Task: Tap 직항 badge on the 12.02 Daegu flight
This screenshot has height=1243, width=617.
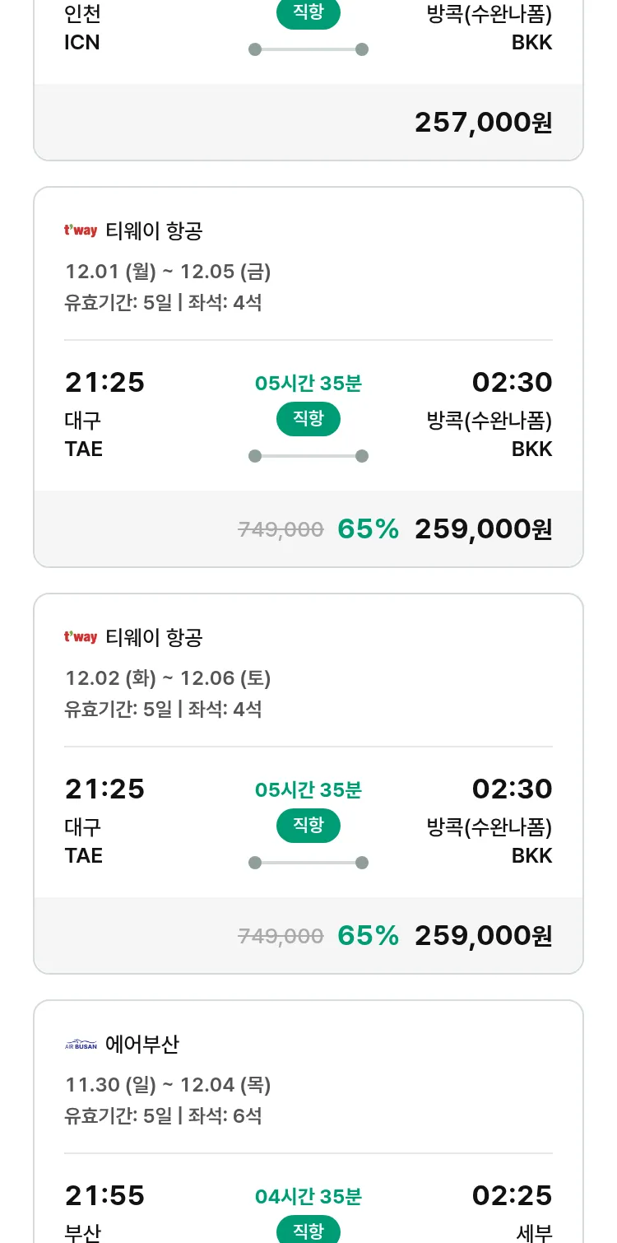Action: (x=308, y=826)
